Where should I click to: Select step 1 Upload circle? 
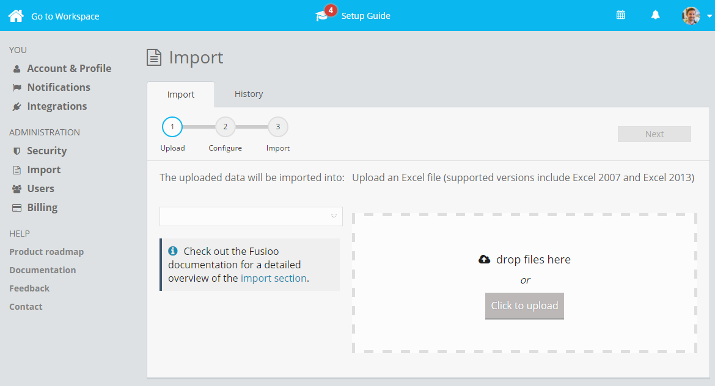pyautogui.click(x=172, y=127)
